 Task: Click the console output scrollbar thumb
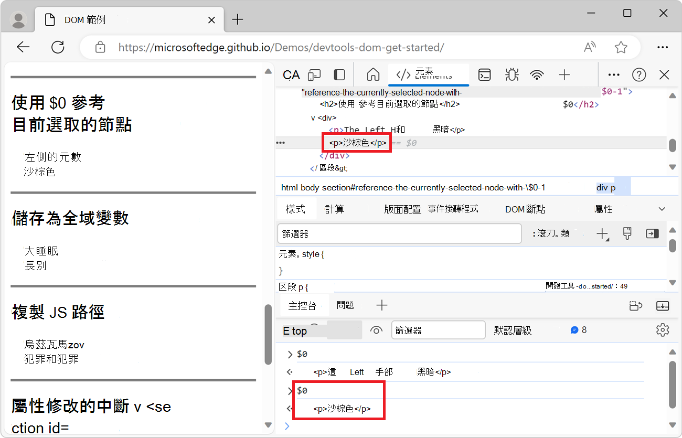tap(673, 384)
